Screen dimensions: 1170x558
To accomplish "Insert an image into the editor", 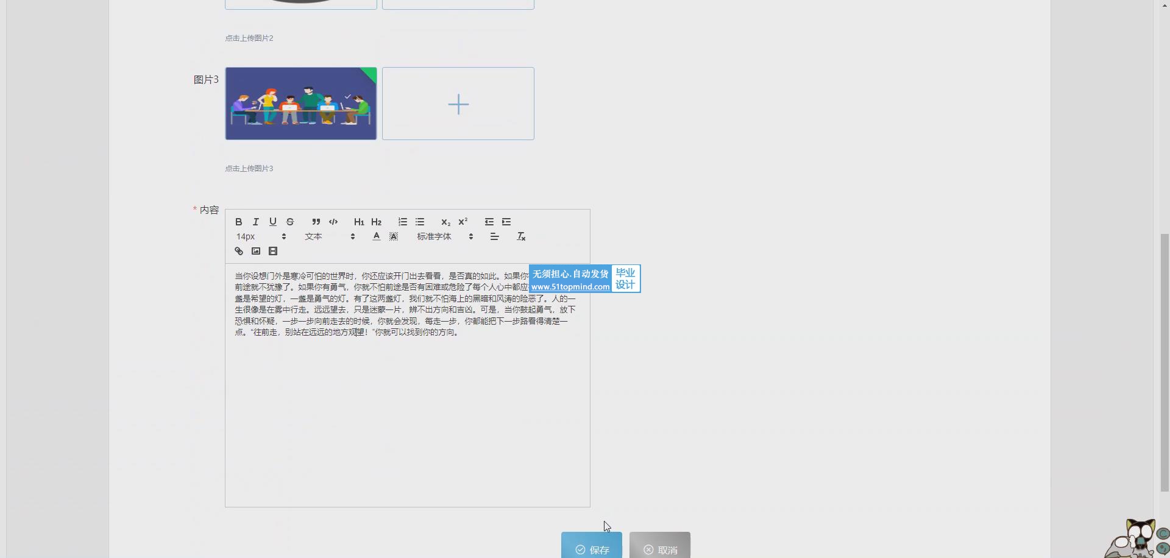I will pos(256,251).
